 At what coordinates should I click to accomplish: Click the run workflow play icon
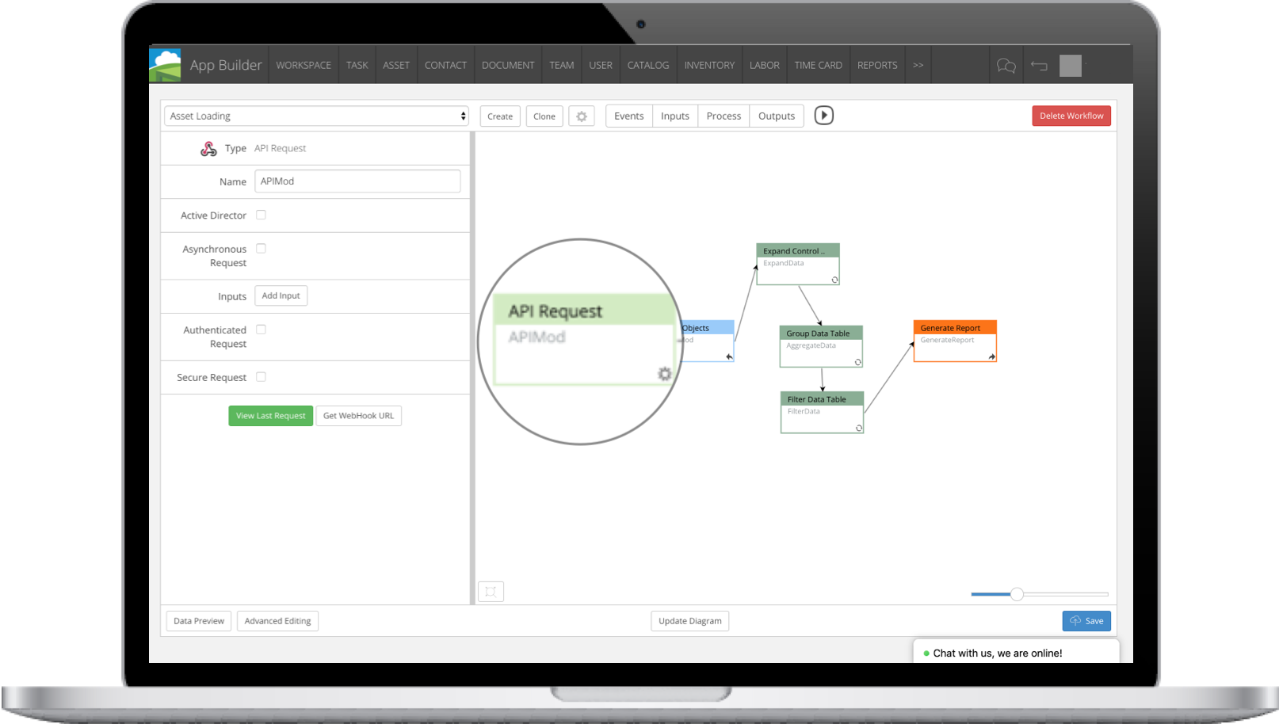pos(823,116)
